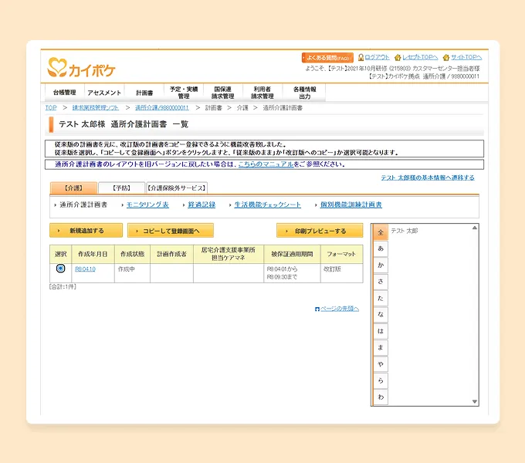The image size is (525, 463).
Task: Open the 個別機能訓練計画書 link
Action: click(x=351, y=204)
